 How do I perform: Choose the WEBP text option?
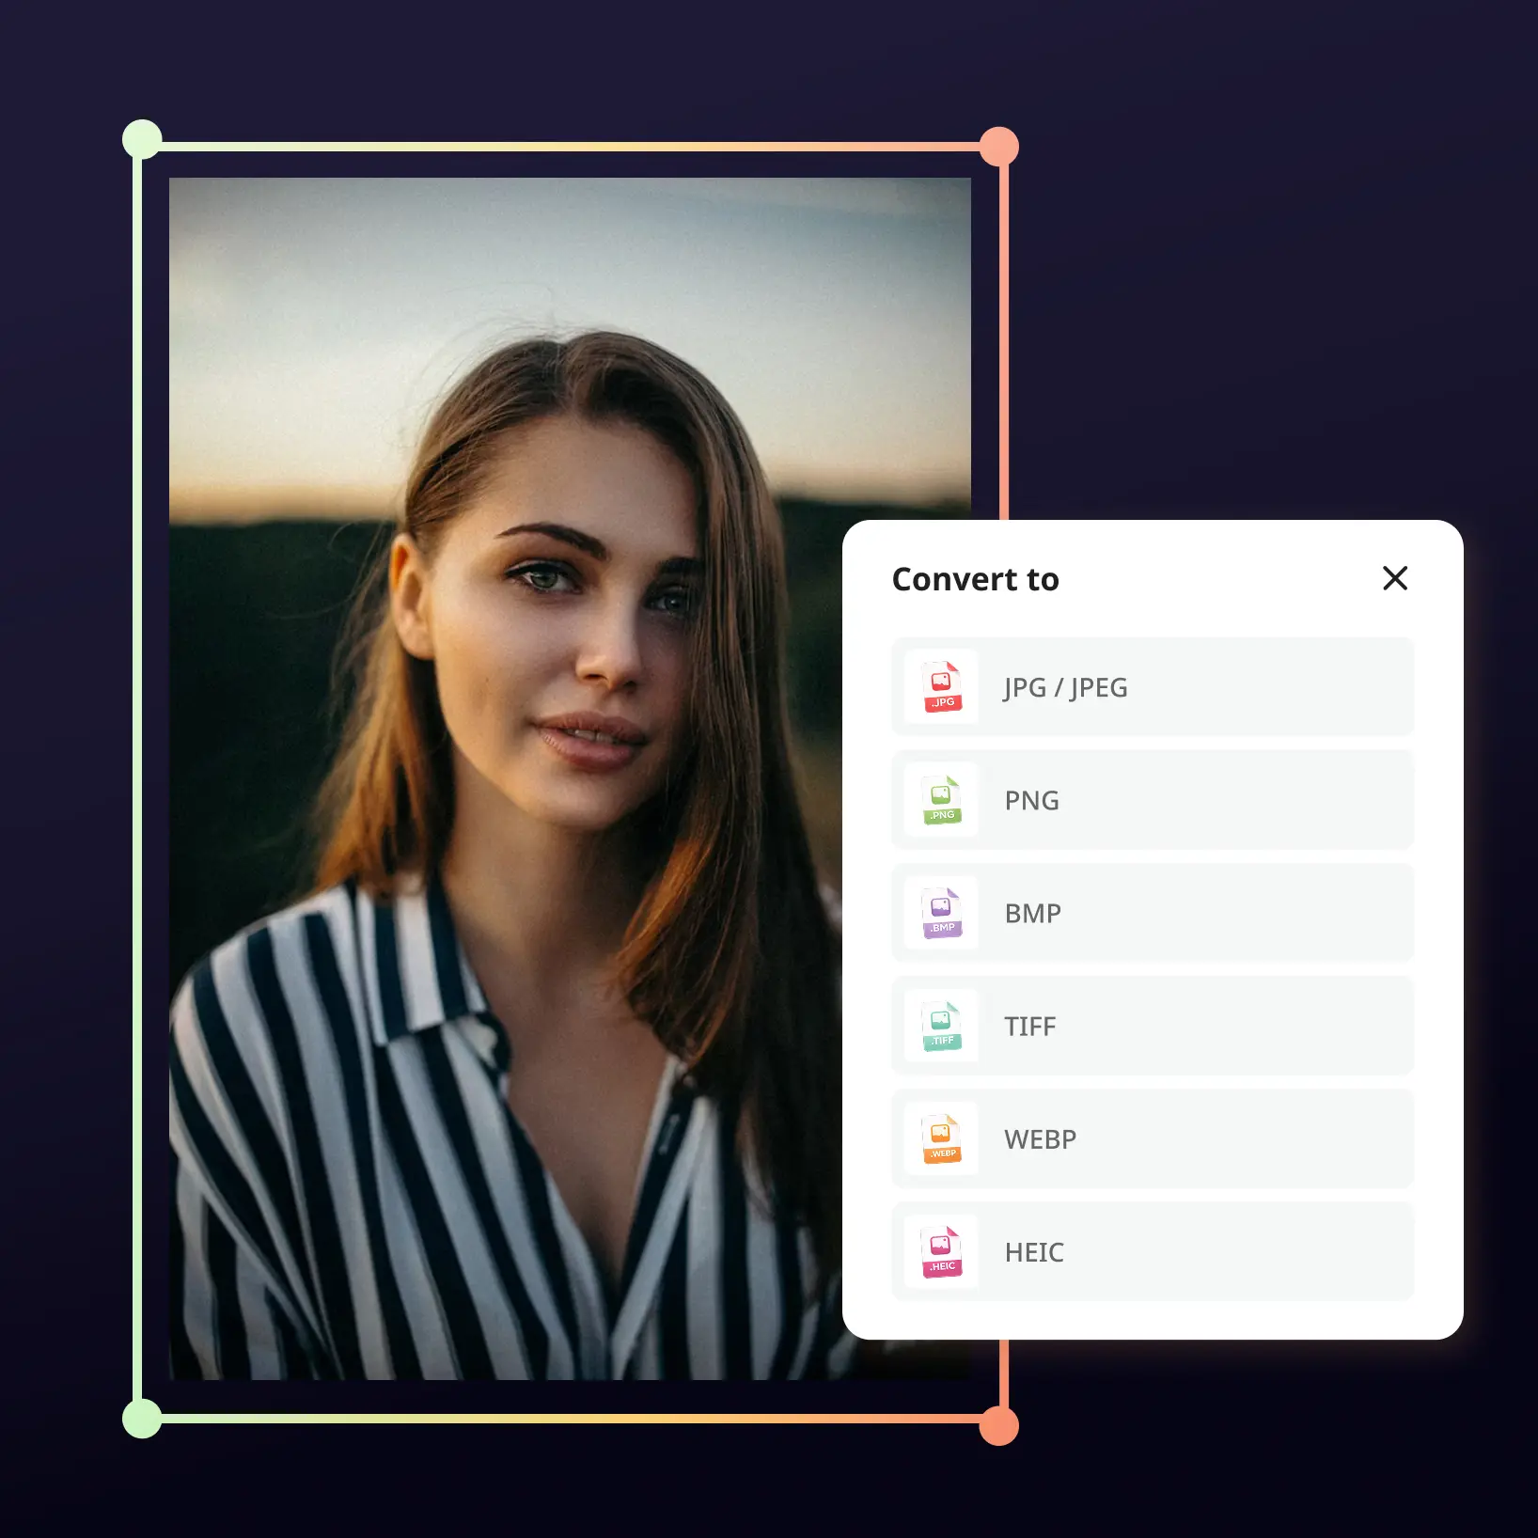1040,1138
